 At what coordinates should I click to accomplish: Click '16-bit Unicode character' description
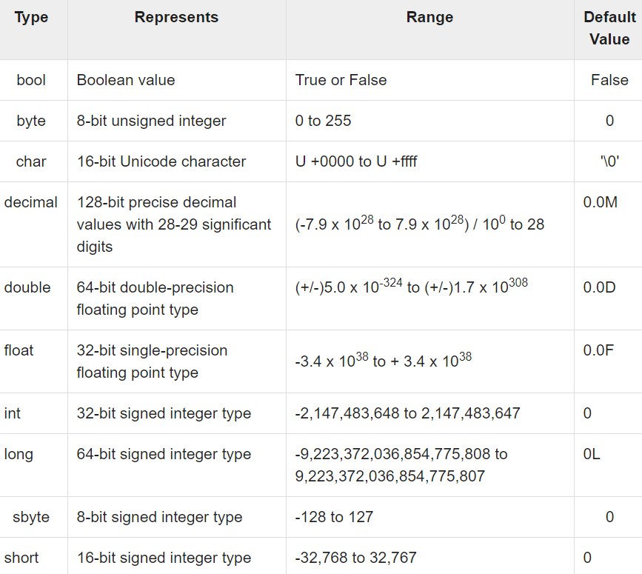(161, 161)
